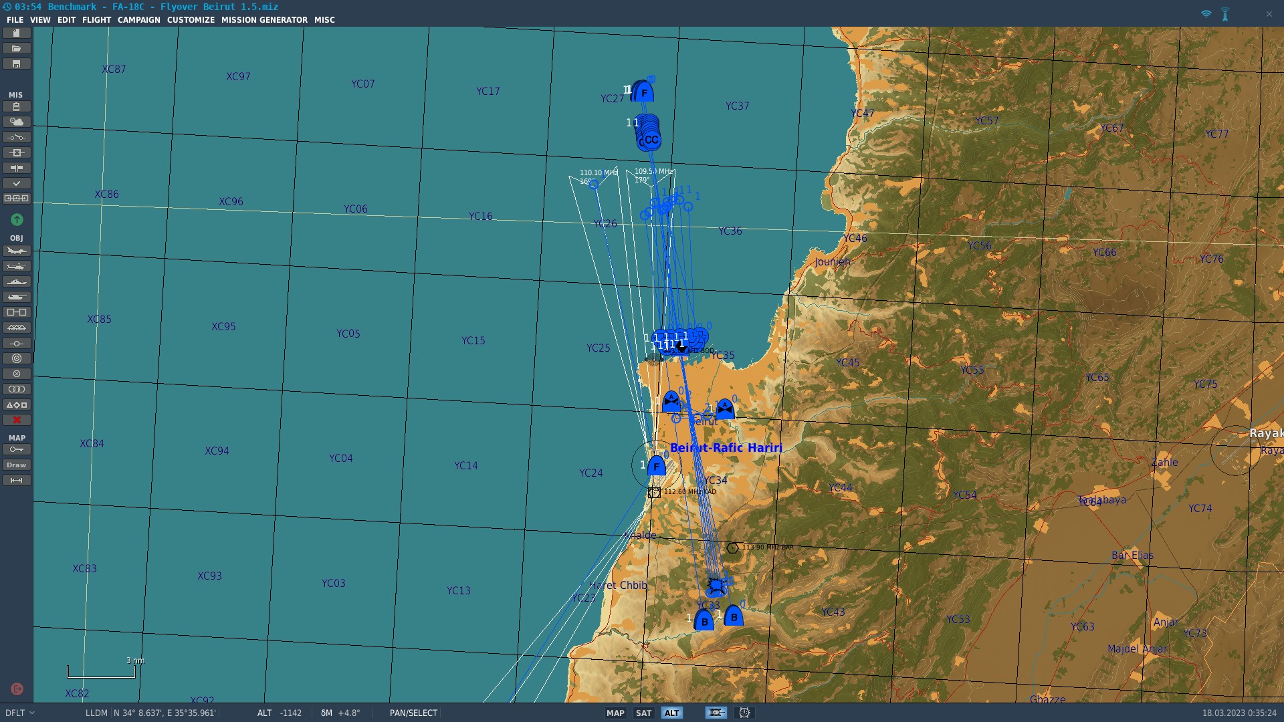Viewport: 1284px width, 722px height.
Task: Select the ruler distance measure tool
Action: pos(17,481)
